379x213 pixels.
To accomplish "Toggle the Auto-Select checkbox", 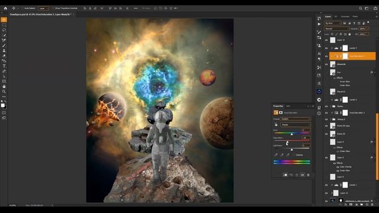I will tap(23, 8).
